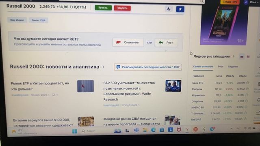Open Т-Техноло... row in the leaders table

click(x=198, y=114)
